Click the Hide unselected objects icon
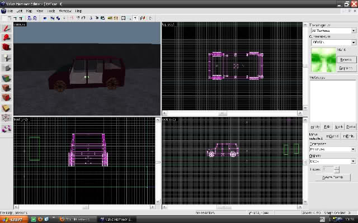This screenshot has width=358, height=223. click(x=78, y=18)
